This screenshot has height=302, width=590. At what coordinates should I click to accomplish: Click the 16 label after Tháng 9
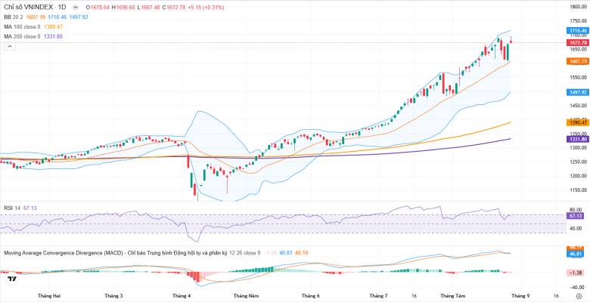click(x=557, y=296)
